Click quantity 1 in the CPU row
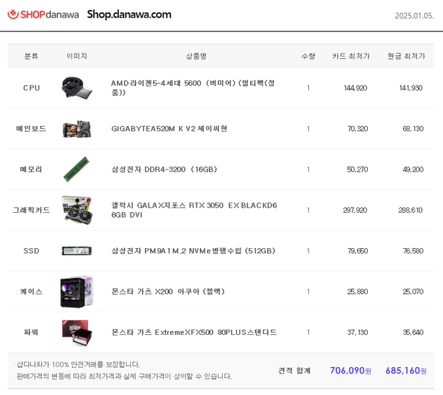The width and height of the screenshot is (443, 395). pos(308,88)
